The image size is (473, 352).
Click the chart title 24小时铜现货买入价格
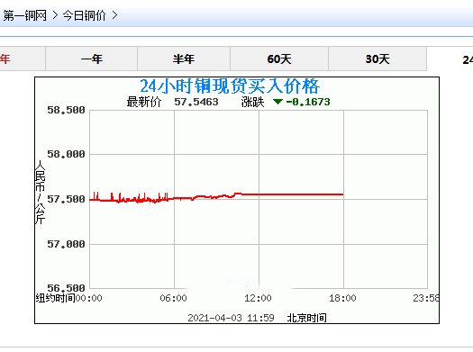tap(230, 86)
